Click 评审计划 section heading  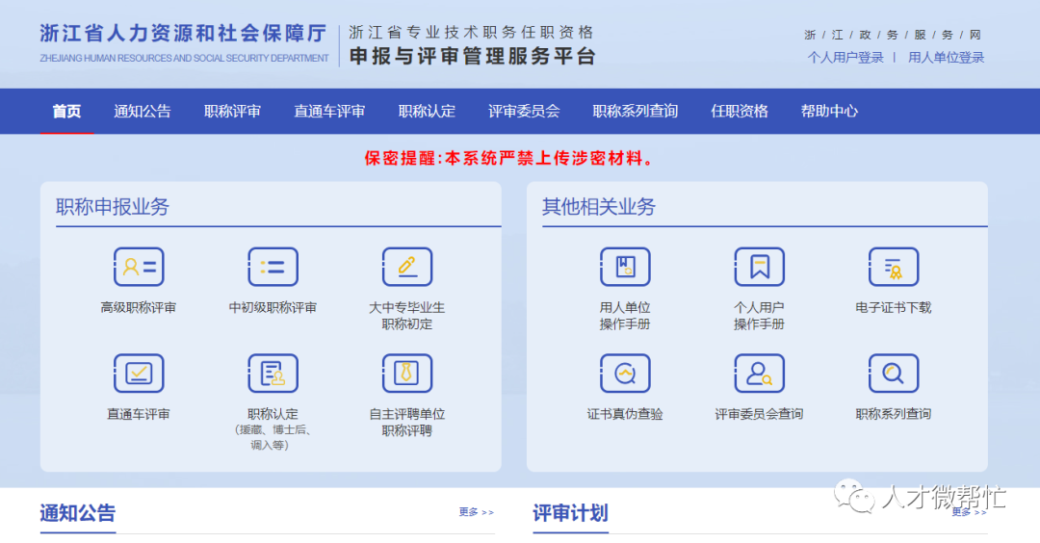click(570, 513)
